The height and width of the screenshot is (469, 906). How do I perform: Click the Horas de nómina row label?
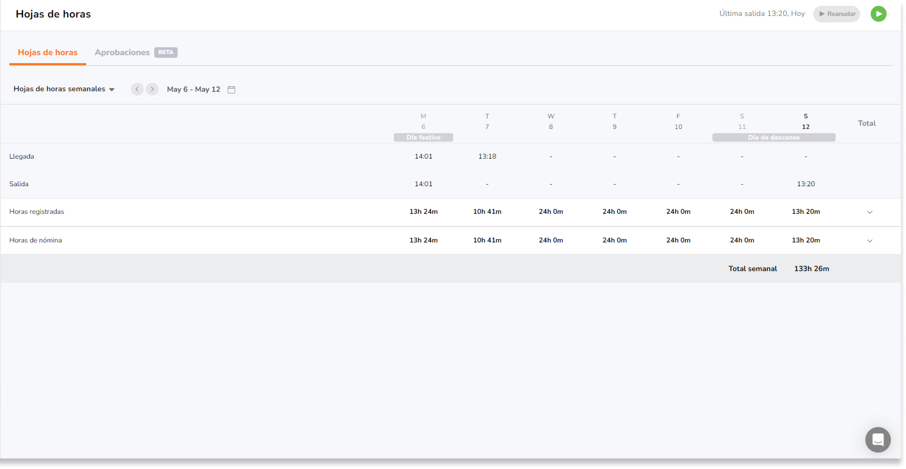(36, 240)
